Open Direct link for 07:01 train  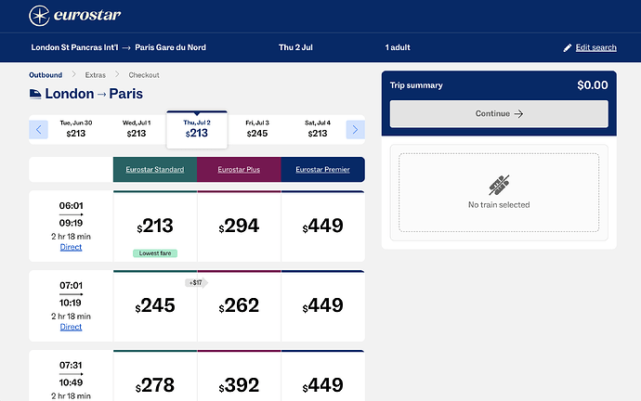pyautogui.click(x=71, y=327)
